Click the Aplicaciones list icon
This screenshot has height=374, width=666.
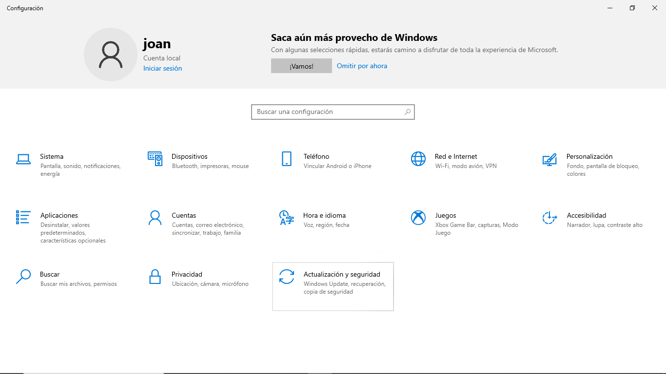[23, 217]
